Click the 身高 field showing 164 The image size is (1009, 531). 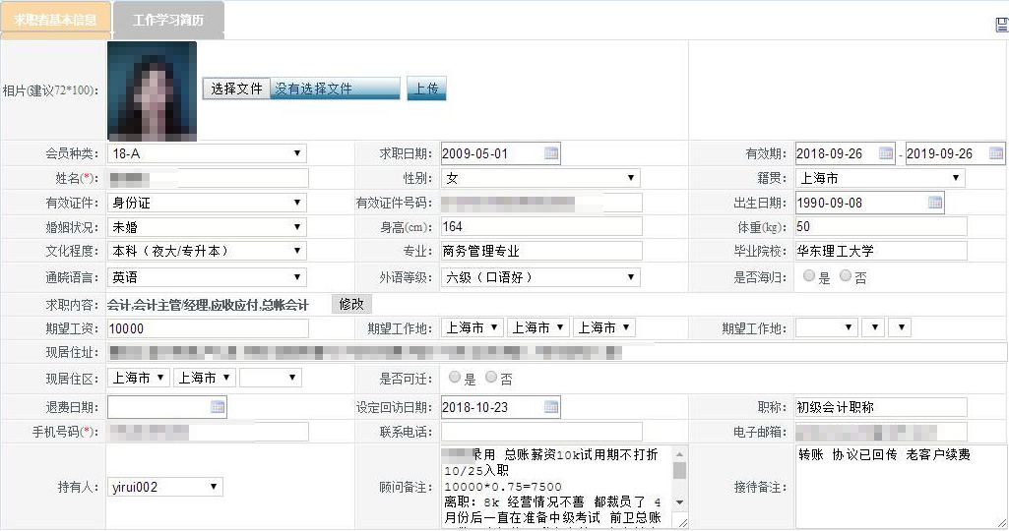541,226
